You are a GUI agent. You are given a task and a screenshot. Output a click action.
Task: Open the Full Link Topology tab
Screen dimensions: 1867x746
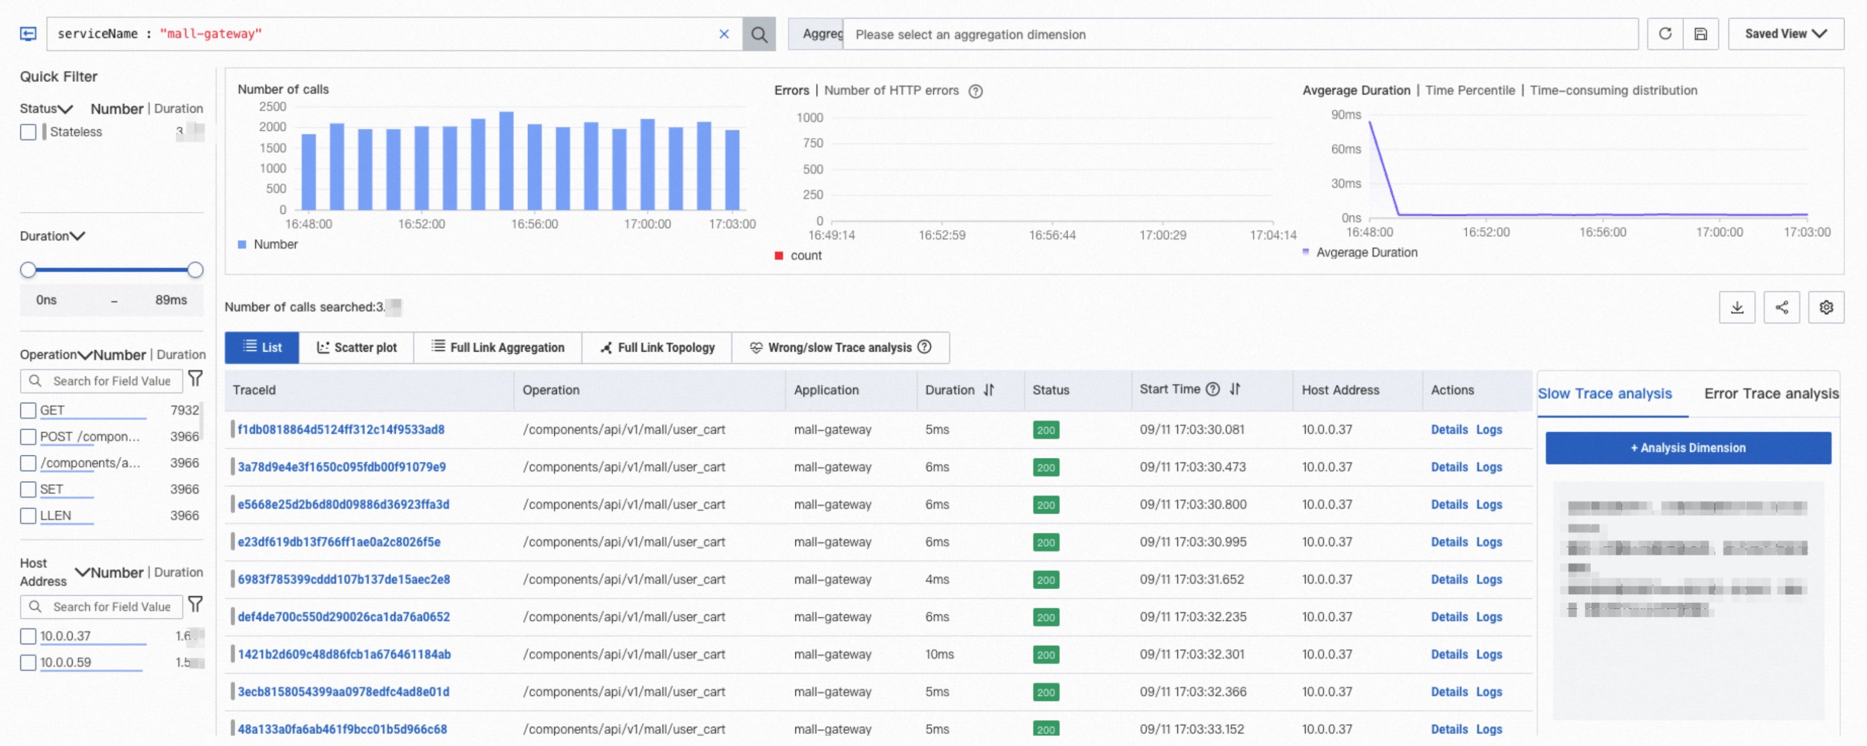657,348
